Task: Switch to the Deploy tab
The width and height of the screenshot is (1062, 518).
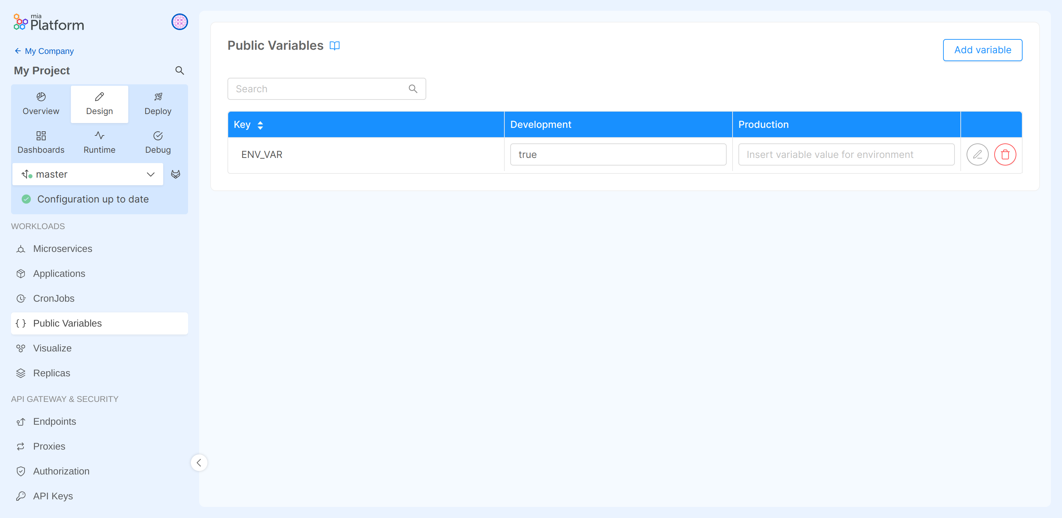Action: coord(158,103)
